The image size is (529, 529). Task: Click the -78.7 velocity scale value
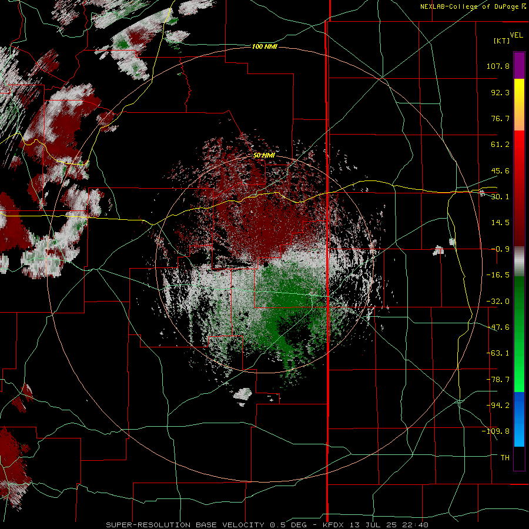498,380
